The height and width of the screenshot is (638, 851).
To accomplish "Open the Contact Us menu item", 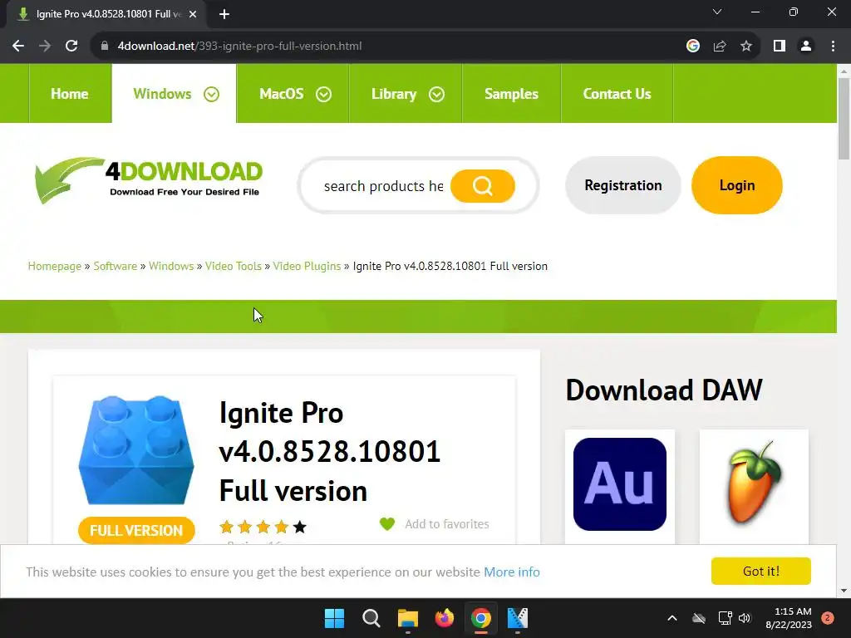I will pyautogui.click(x=617, y=94).
